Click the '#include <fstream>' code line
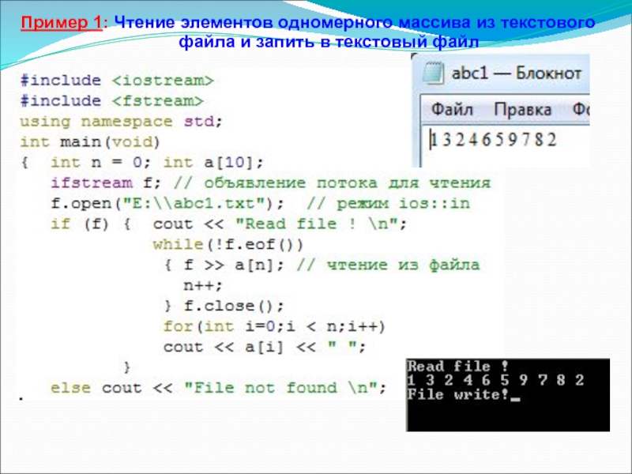The height and width of the screenshot is (474, 632). click(112, 101)
